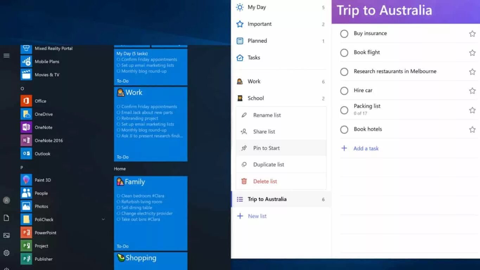480x270 pixels.
Task: Choose Delete list in red
Action: click(281, 181)
